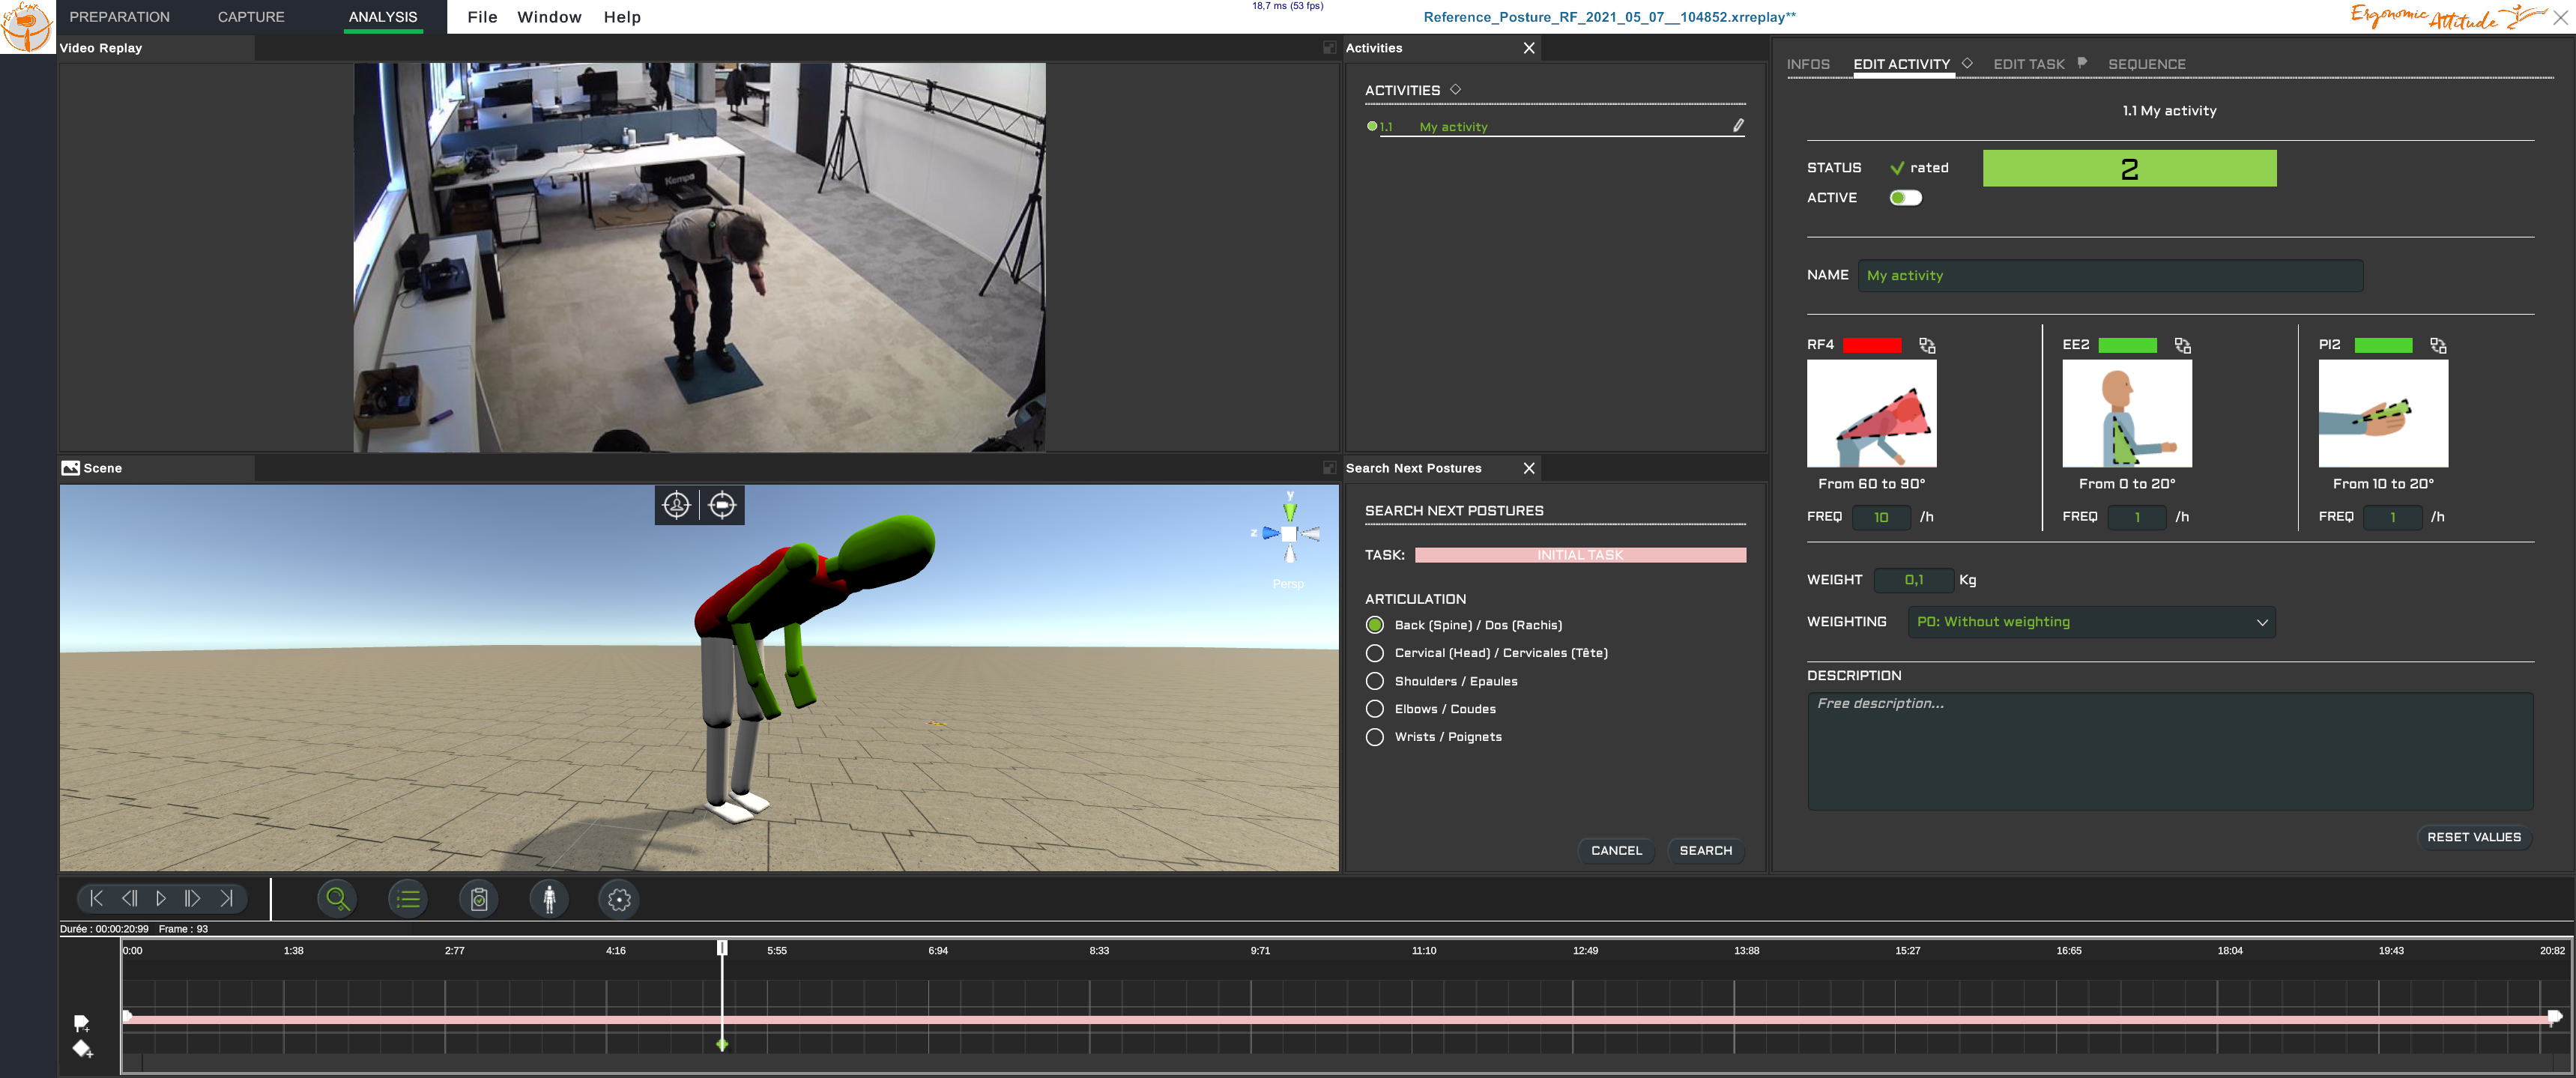Open the numbered list tool
The height and width of the screenshot is (1078, 2576).
tap(408, 899)
